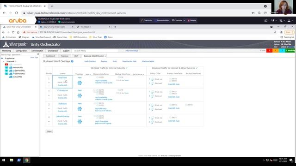Click the Break out policy icon in RealTime row
Screen dimensions: 296x166
[153, 79]
